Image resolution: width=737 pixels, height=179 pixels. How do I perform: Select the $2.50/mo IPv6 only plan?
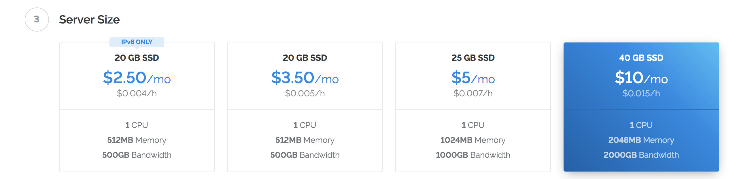coord(137,107)
